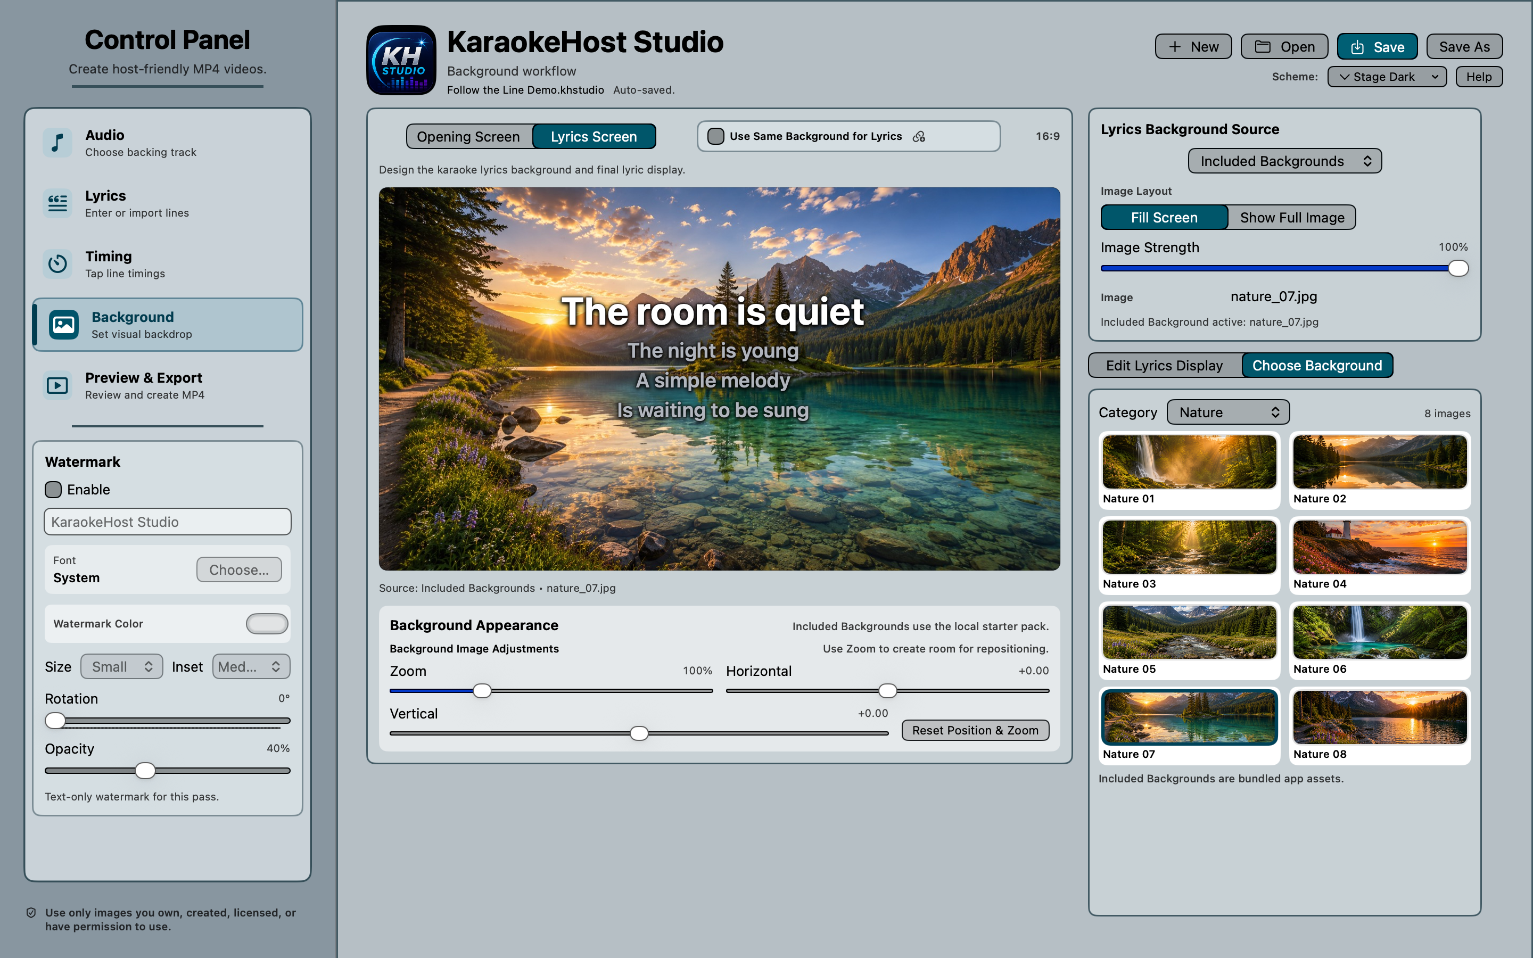Screen dimensions: 1533x958
Task: Open the Scheme Stage Dark dropdown
Action: click(1387, 77)
